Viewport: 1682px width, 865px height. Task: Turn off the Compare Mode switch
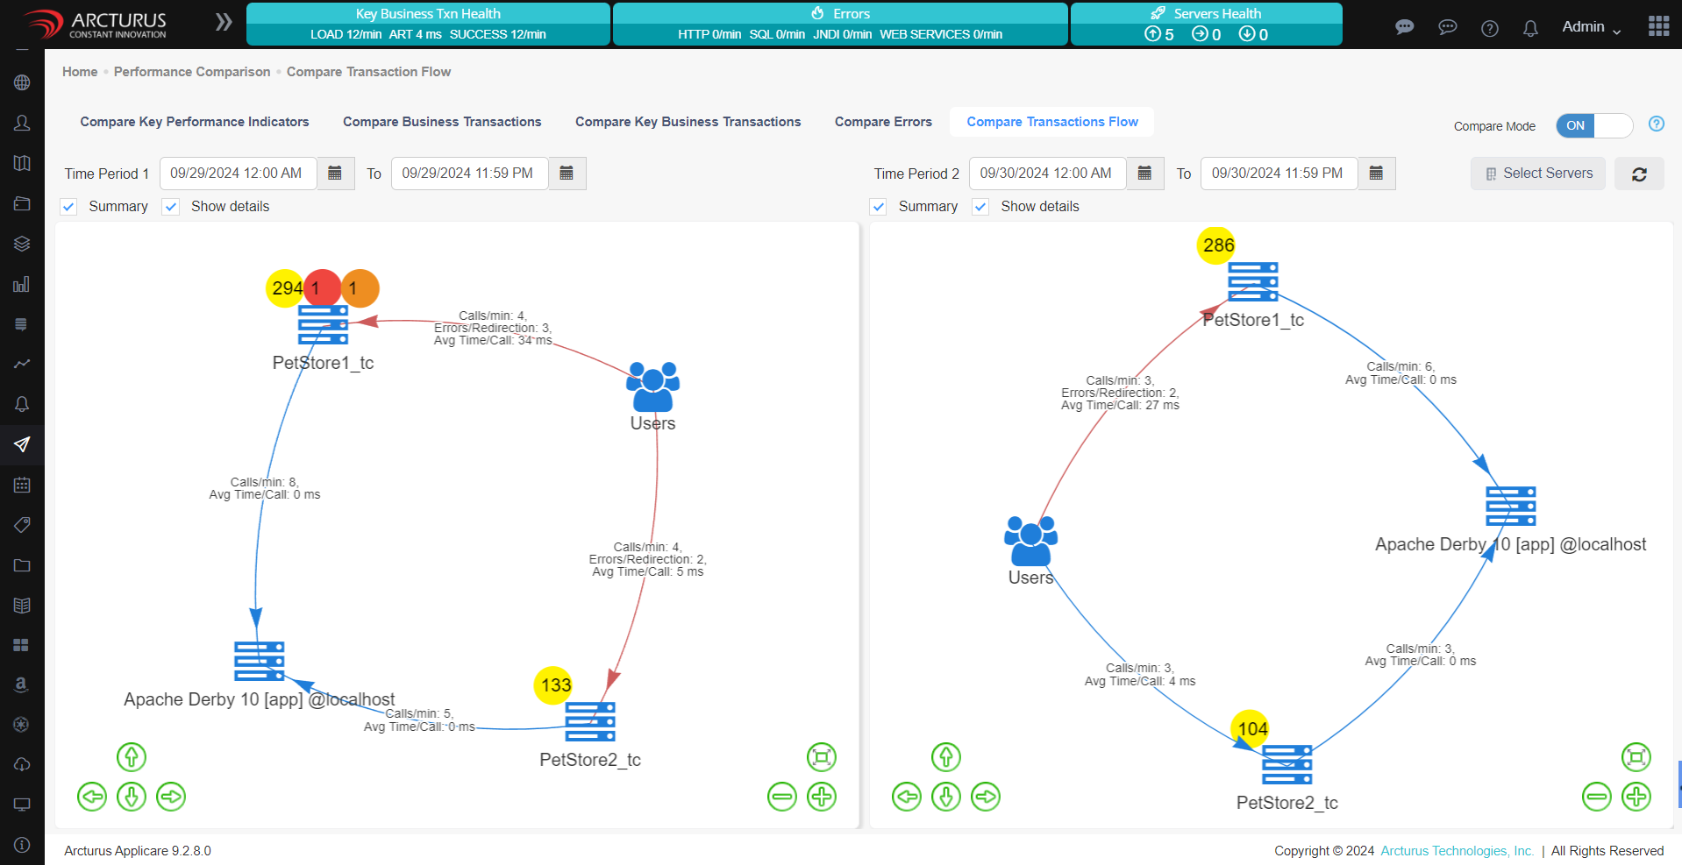pyautogui.click(x=1593, y=125)
